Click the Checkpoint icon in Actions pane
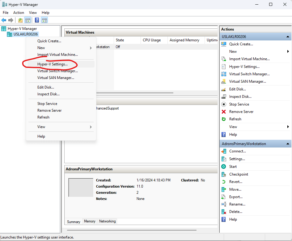Viewport: 292px width, 241px height. click(224, 174)
